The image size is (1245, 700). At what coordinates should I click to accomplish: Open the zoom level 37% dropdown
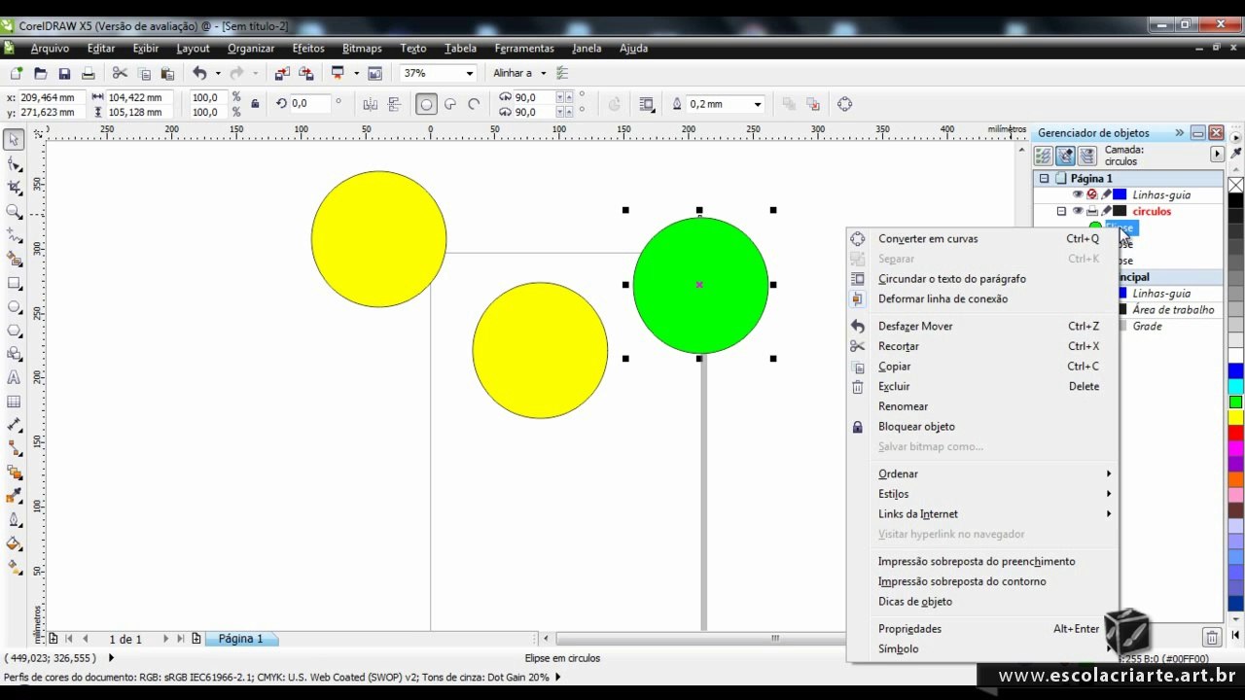pyautogui.click(x=470, y=73)
